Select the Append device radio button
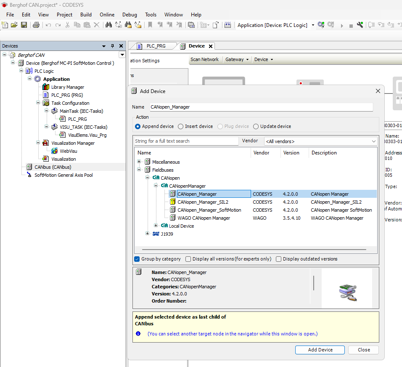The image size is (402, 367). [138, 127]
